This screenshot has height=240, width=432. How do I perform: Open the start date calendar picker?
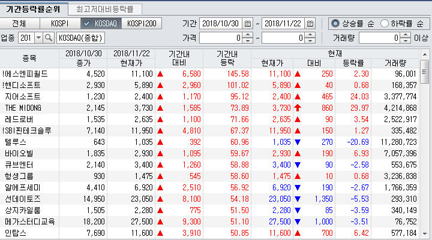click(248, 24)
